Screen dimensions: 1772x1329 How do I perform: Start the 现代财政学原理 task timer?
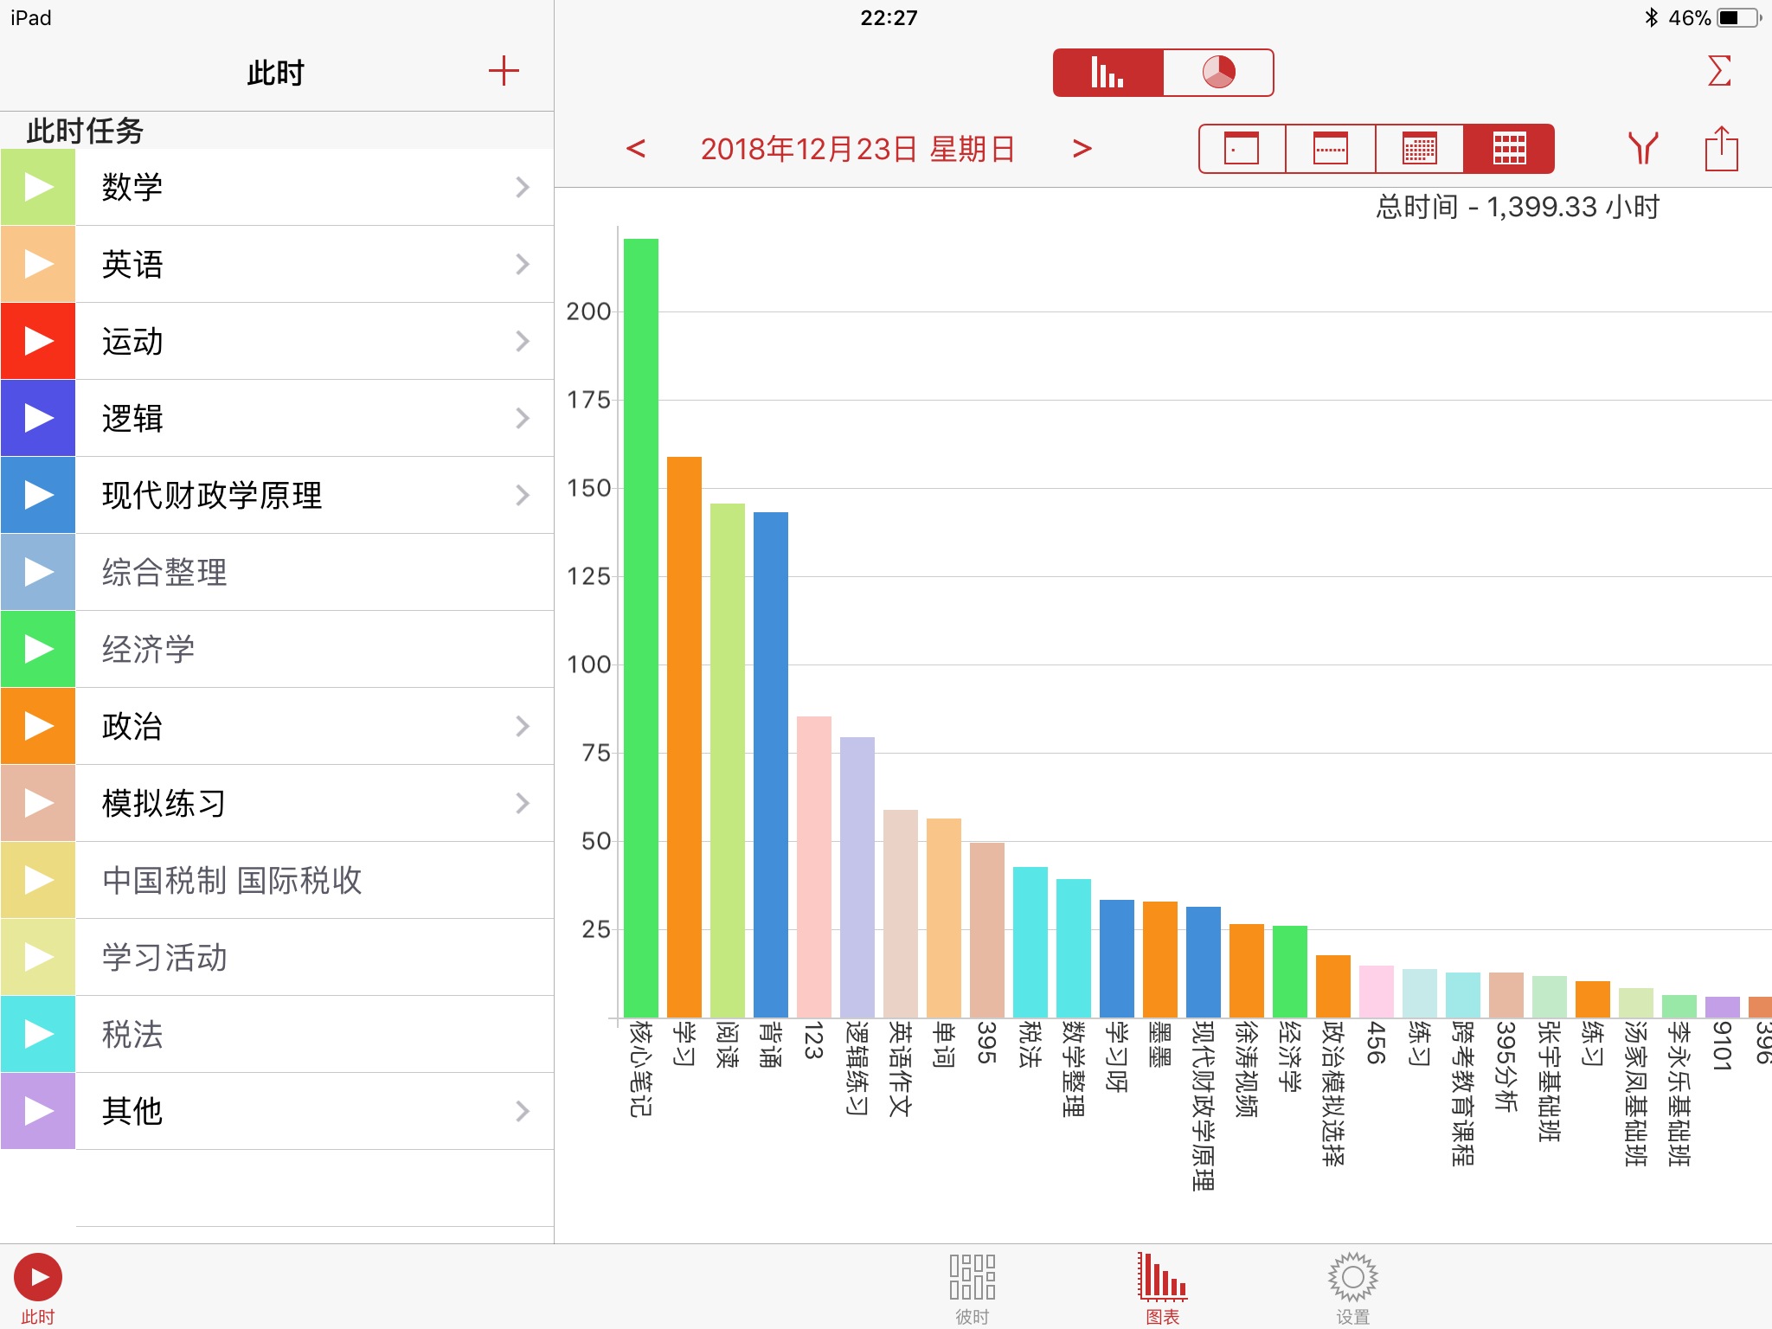38,495
